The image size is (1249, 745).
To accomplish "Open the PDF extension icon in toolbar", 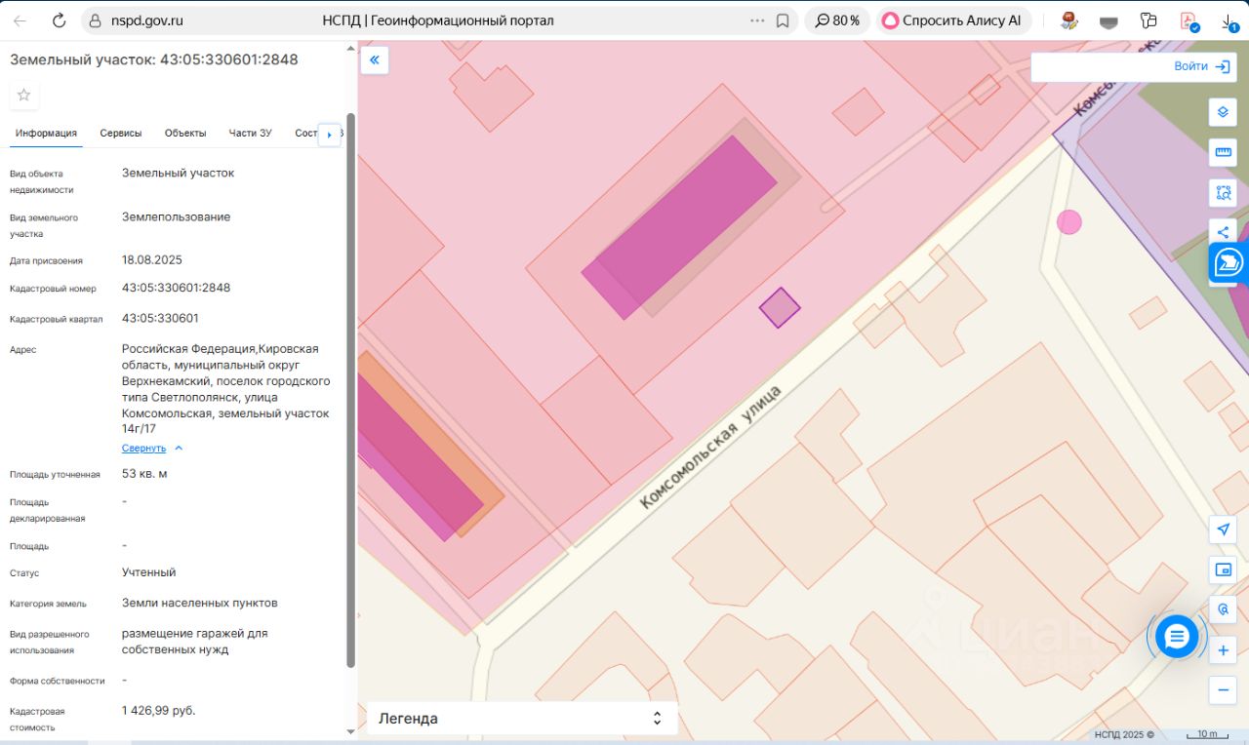I will click(1189, 20).
